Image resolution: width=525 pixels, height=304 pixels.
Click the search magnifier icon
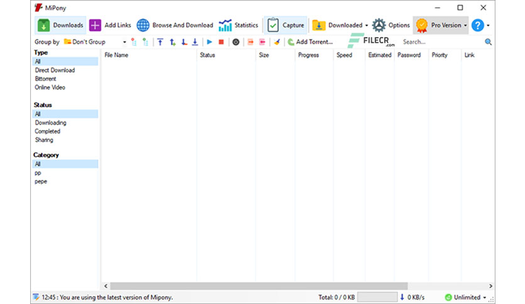488,42
